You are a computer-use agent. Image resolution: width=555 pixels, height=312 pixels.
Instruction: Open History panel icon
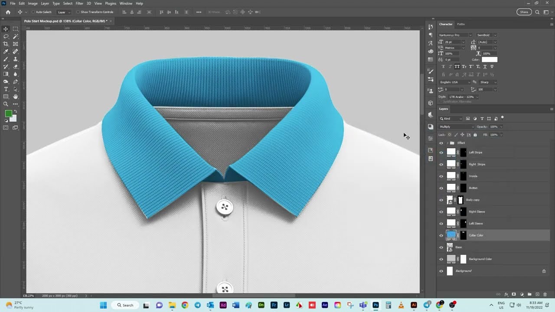(430, 27)
